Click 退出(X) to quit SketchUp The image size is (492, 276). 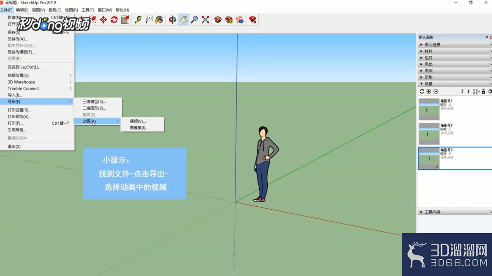point(37,147)
